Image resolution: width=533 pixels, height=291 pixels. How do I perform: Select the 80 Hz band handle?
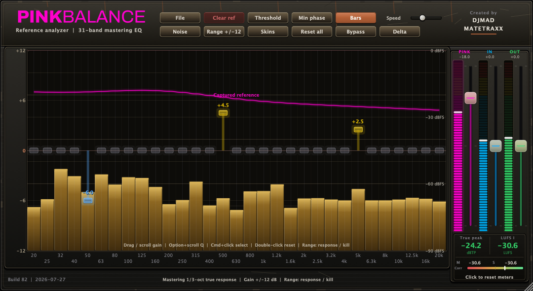click(x=115, y=150)
